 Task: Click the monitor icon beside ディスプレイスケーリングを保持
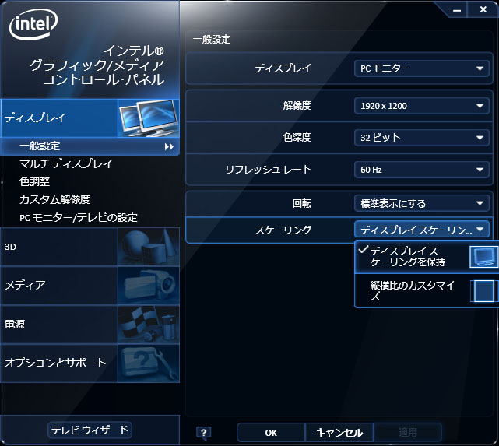click(484, 257)
